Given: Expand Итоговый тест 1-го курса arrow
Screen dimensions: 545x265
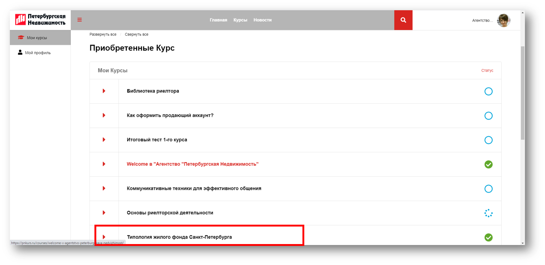Looking at the screenshot, I should point(104,140).
